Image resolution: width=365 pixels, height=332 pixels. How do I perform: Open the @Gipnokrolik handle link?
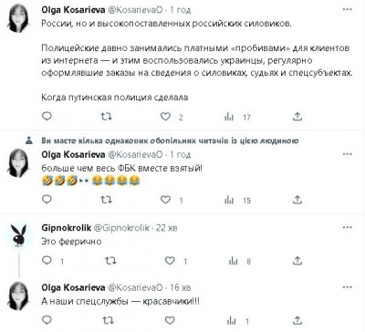pos(121,228)
